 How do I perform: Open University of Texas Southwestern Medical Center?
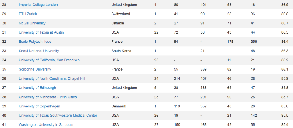click(x=58, y=116)
